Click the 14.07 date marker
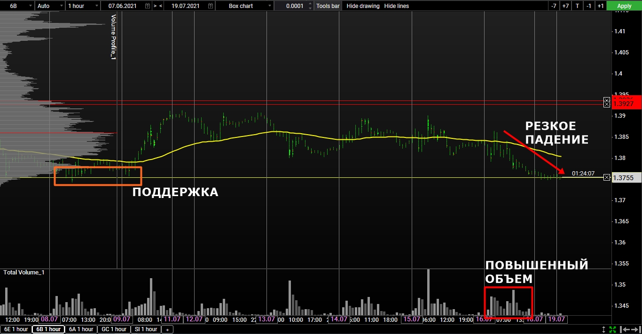 (x=338, y=319)
